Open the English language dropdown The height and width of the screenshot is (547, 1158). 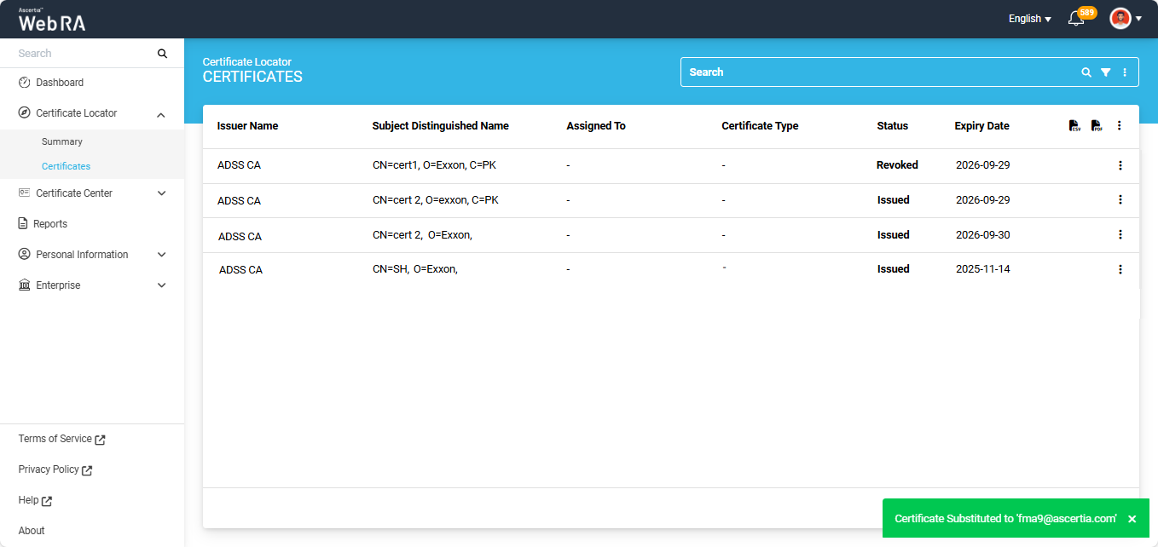pyautogui.click(x=1029, y=19)
